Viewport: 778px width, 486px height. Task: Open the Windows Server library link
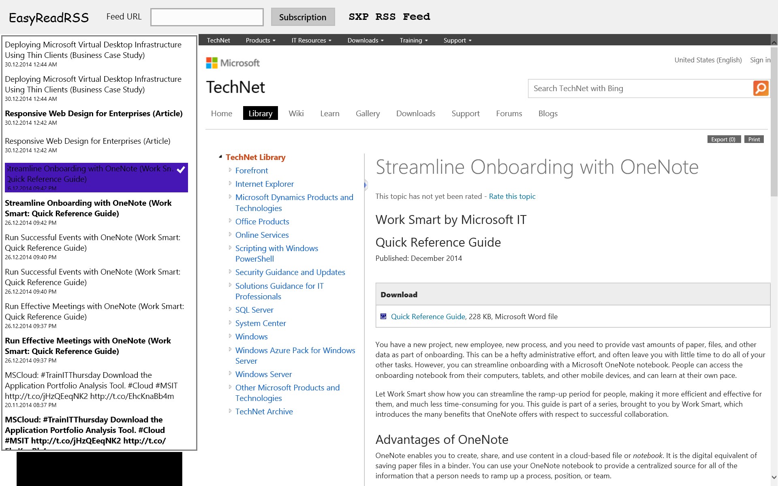click(263, 374)
